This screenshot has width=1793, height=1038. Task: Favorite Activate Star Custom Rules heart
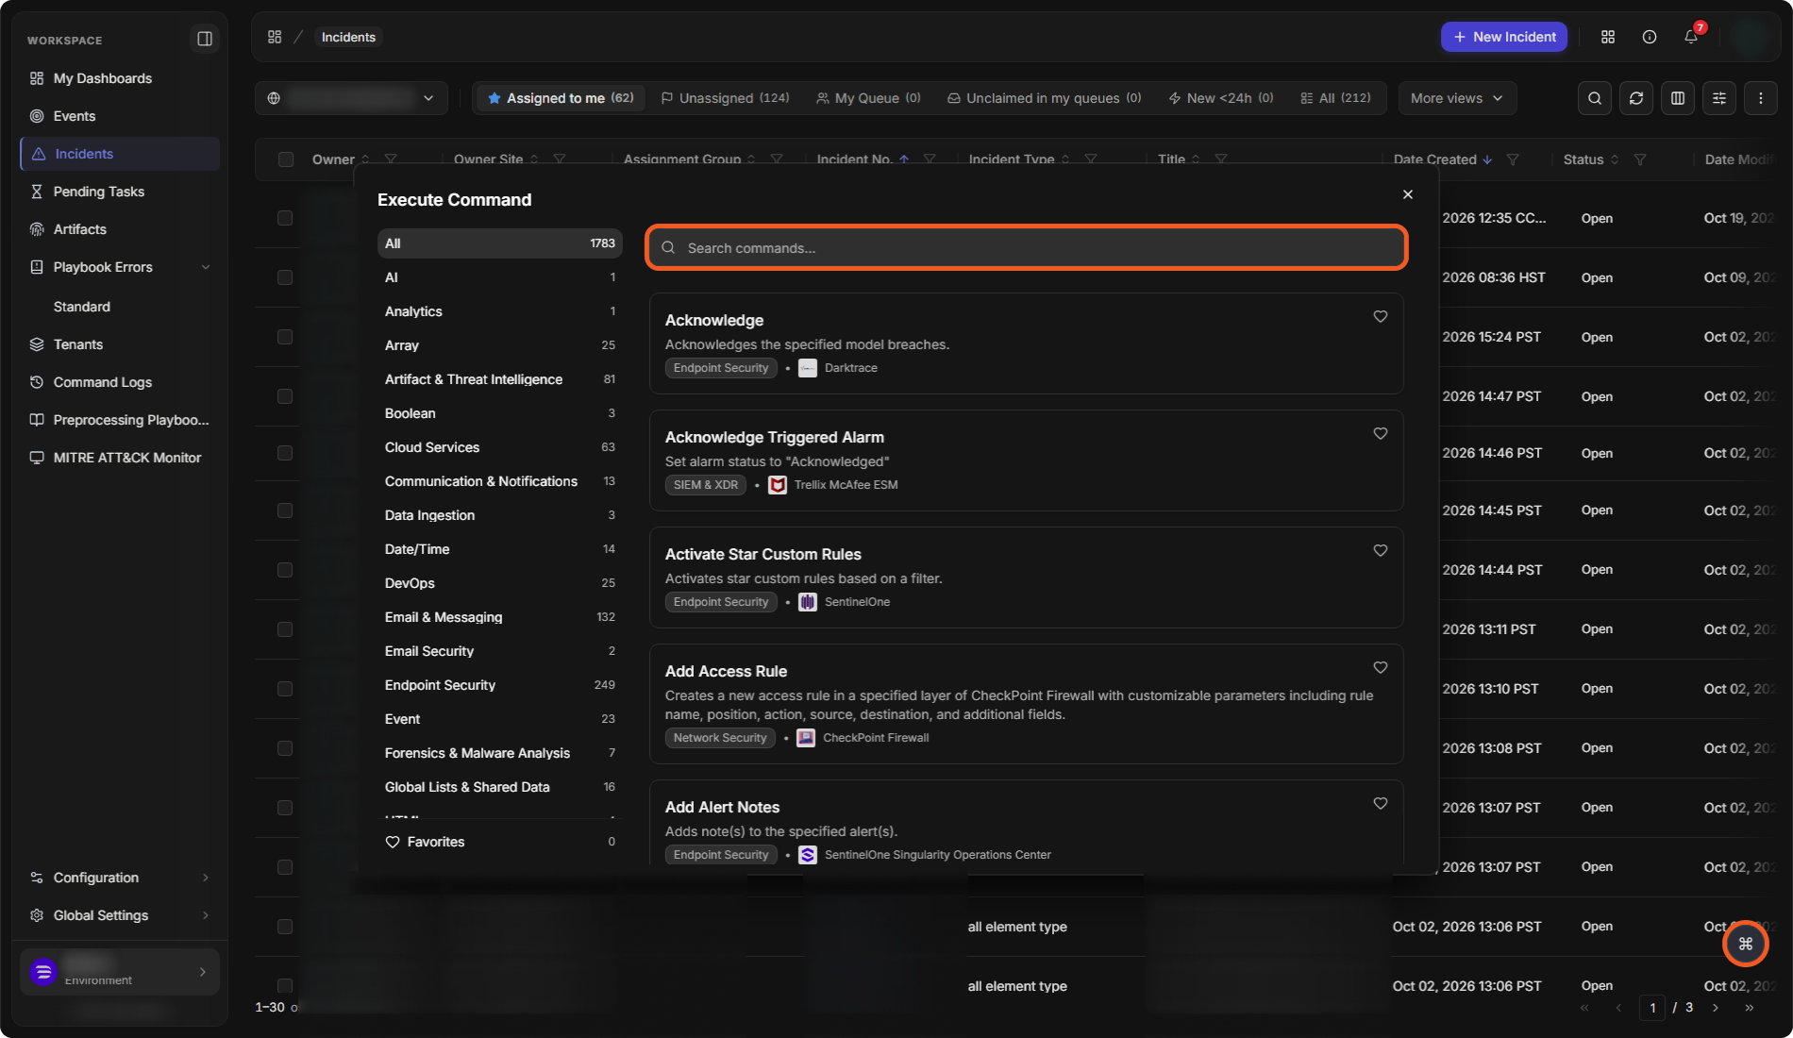(1381, 551)
